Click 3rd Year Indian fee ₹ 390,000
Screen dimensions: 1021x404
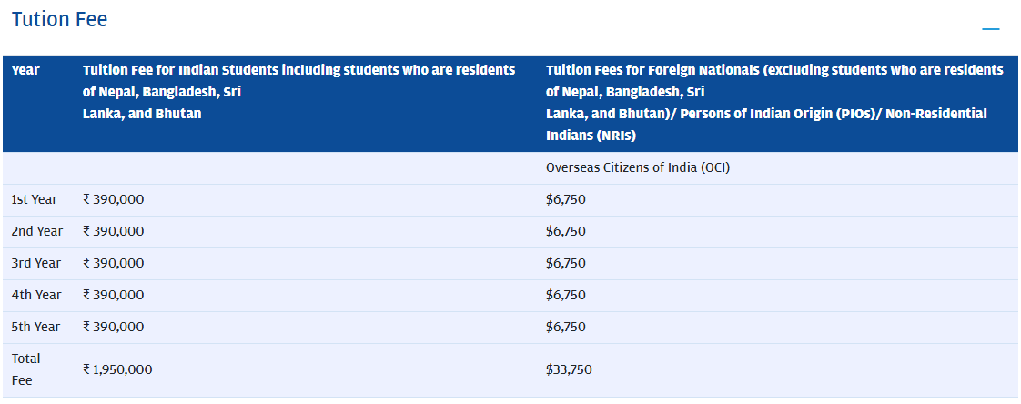pos(113,263)
